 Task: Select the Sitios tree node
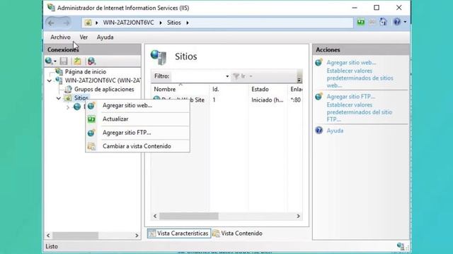click(x=81, y=98)
